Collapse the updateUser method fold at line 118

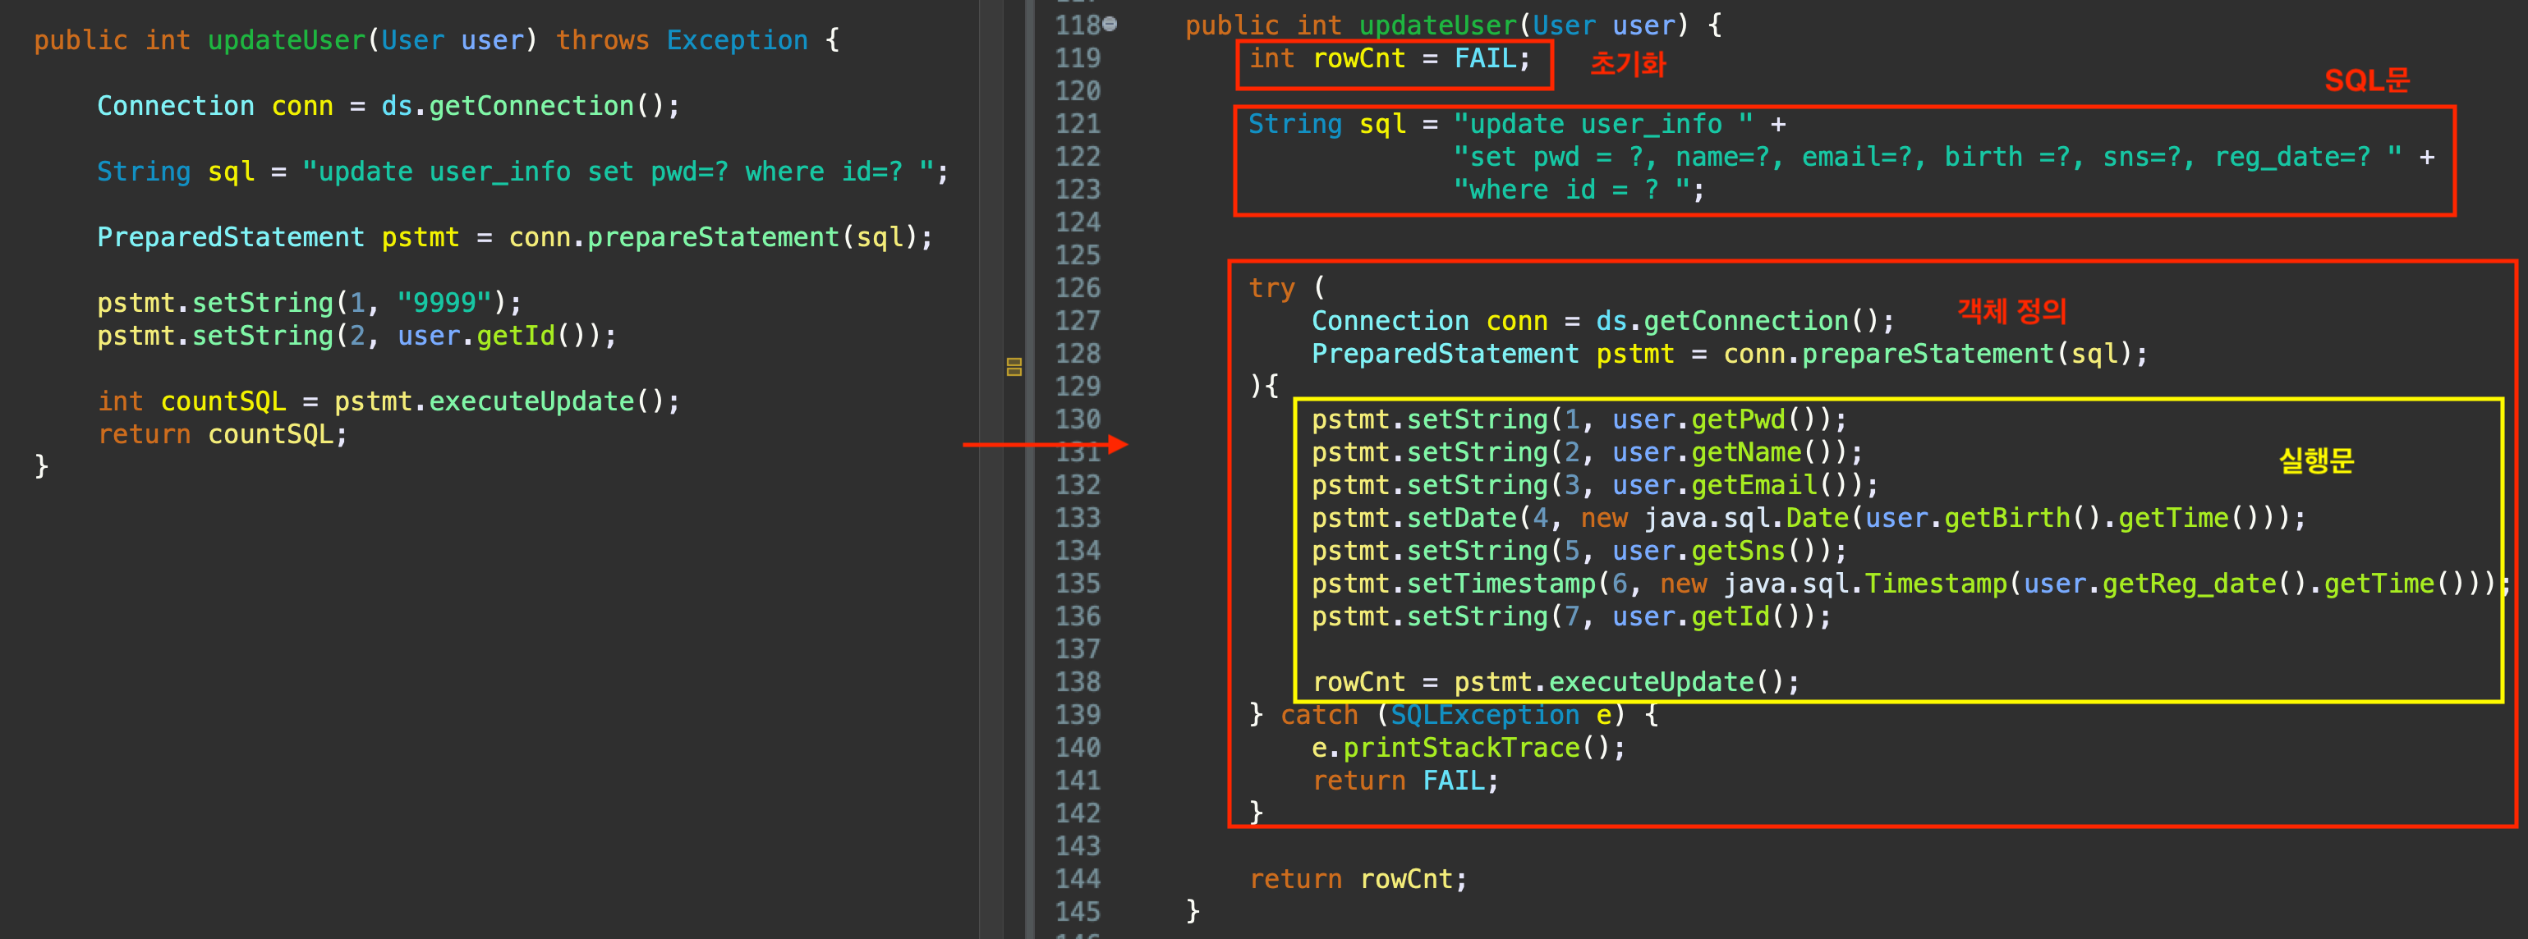tap(1110, 25)
